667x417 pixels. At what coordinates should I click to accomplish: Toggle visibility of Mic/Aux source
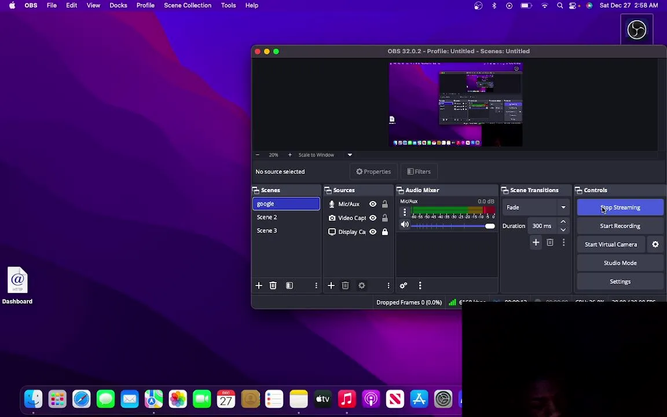pyautogui.click(x=373, y=204)
